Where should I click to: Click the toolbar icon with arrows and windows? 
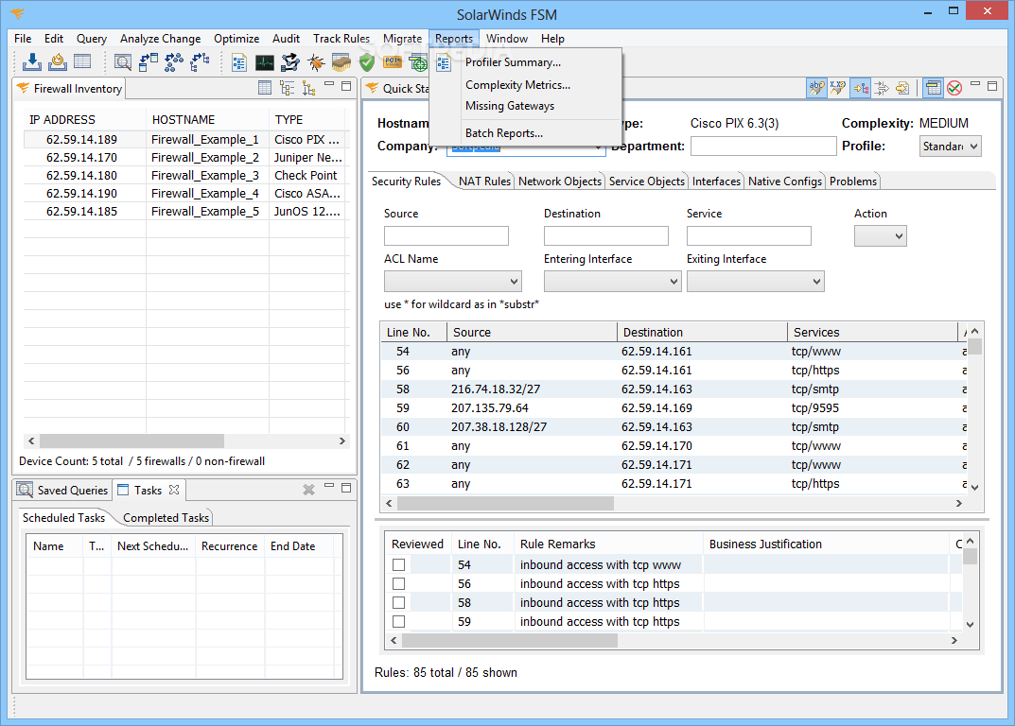click(149, 62)
